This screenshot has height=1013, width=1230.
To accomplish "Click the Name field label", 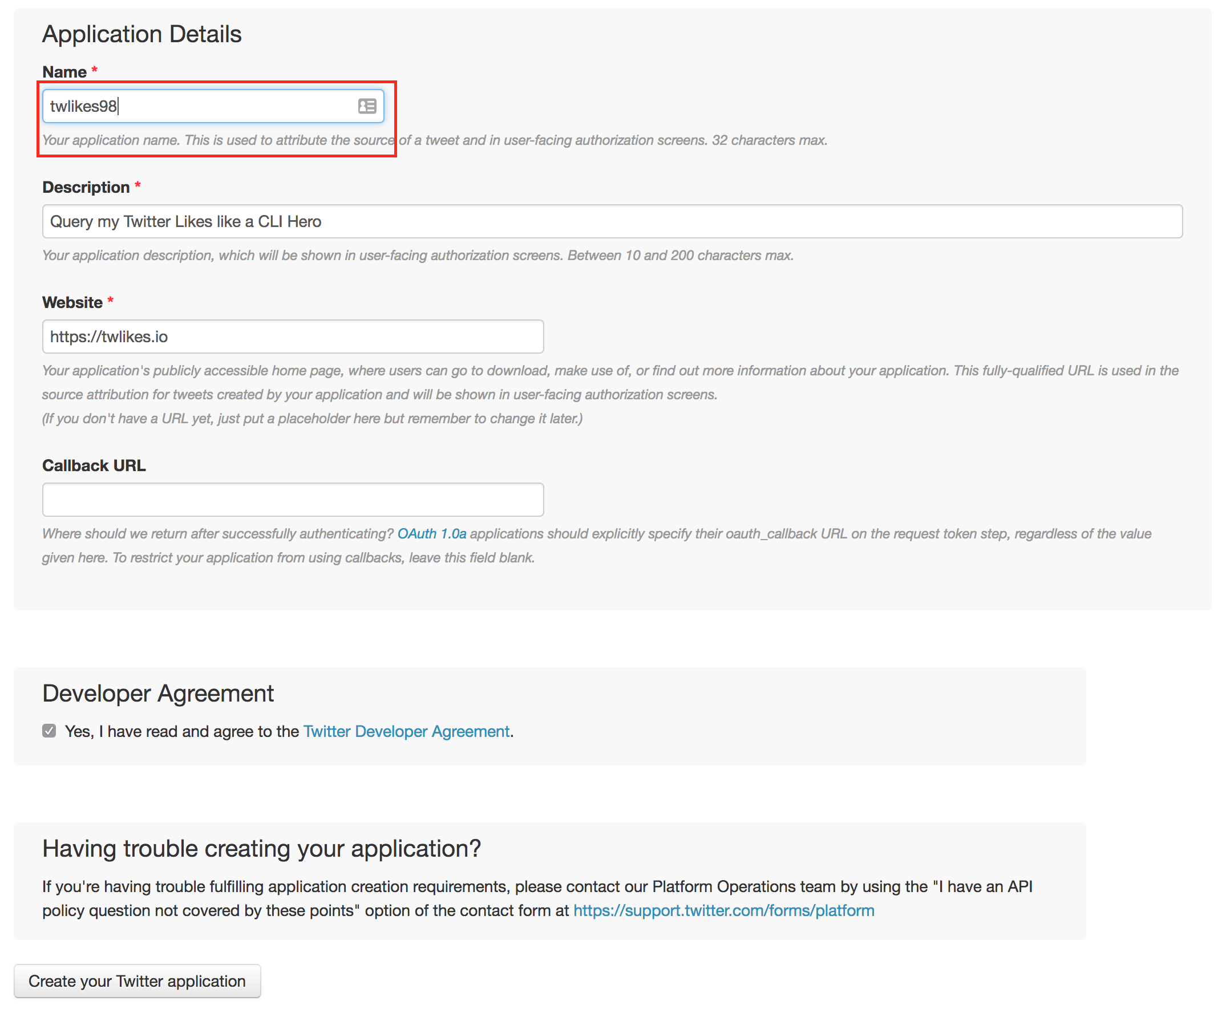I will 64,72.
